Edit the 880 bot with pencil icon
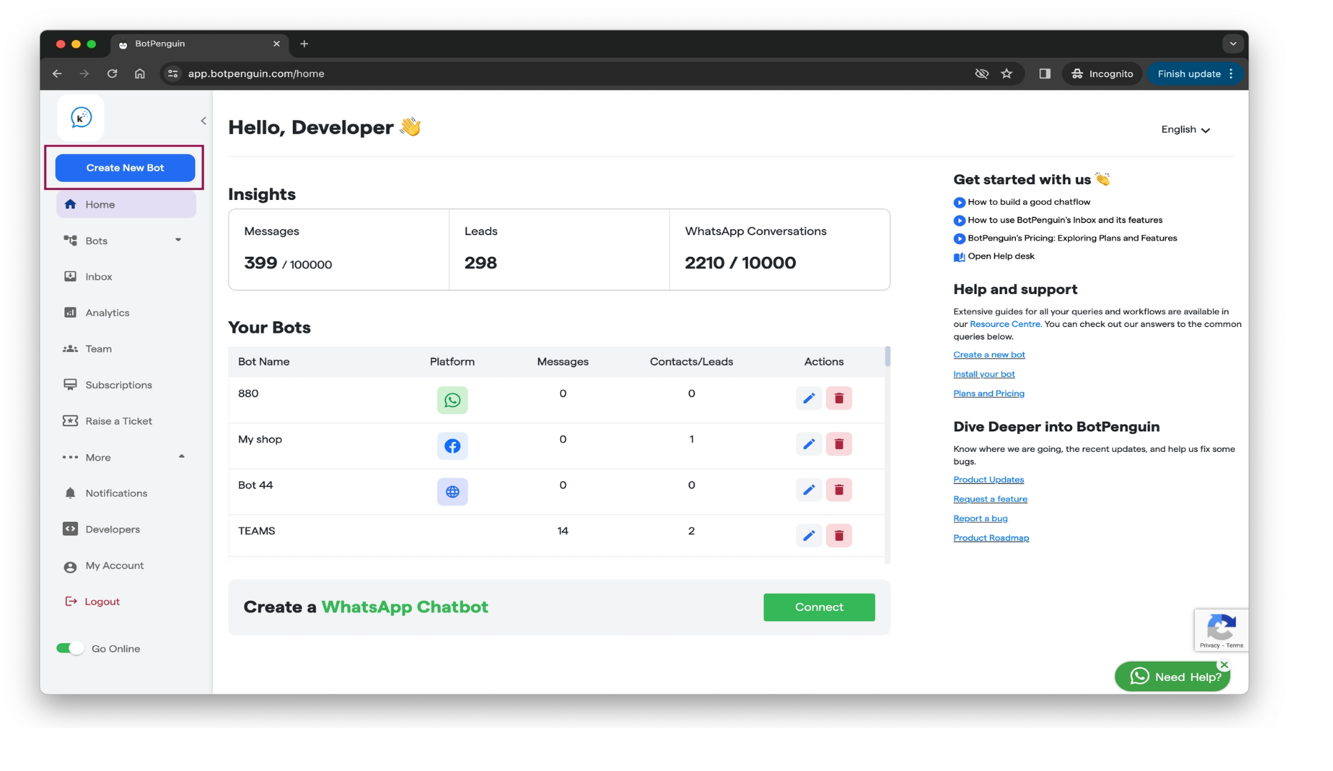The height and width of the screenshot is (771, 1333). (809, 398)
